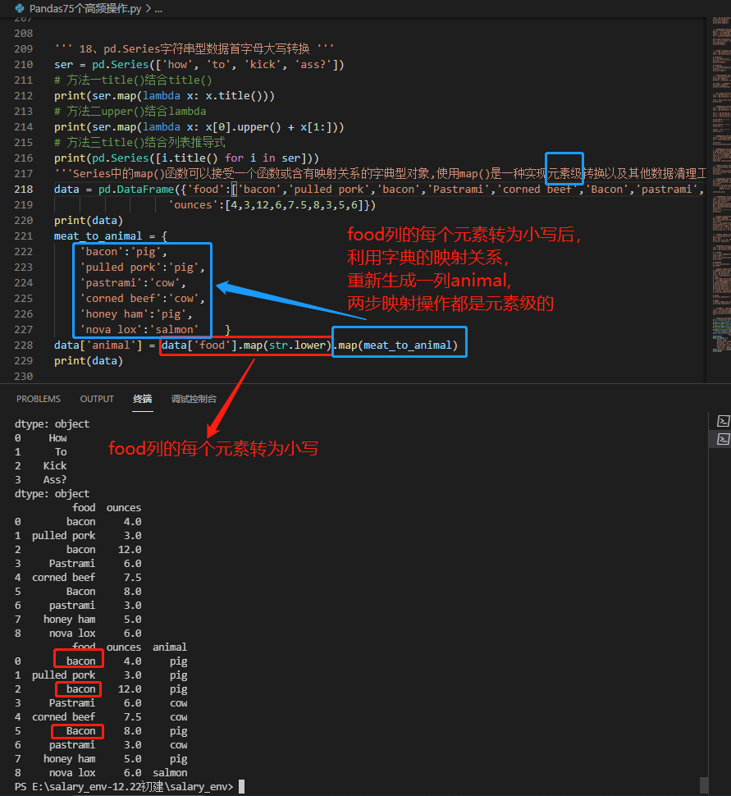Open the Pandas75个高频操作.py breadcrumb item
Screen dimensions: 731x796
point(85,8)
